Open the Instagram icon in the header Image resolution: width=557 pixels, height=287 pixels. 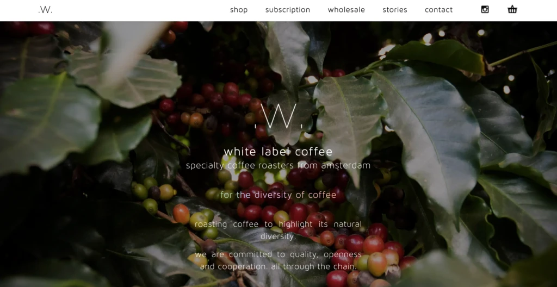[x=485, y=10]
